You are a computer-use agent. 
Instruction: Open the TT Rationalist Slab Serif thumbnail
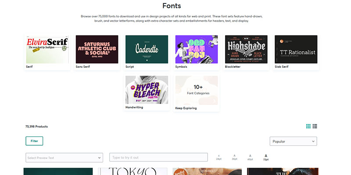[296, 49]
